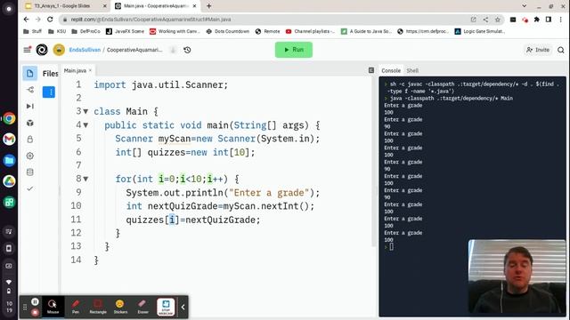Open Chrome from the shelf
The width and height of the screenshot is (570, 320).
9,118
